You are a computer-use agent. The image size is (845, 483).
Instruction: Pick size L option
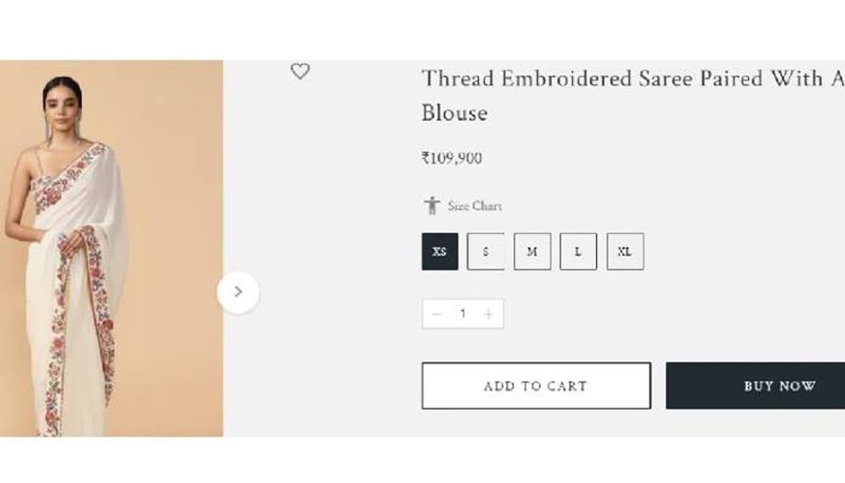click(578, 252)
